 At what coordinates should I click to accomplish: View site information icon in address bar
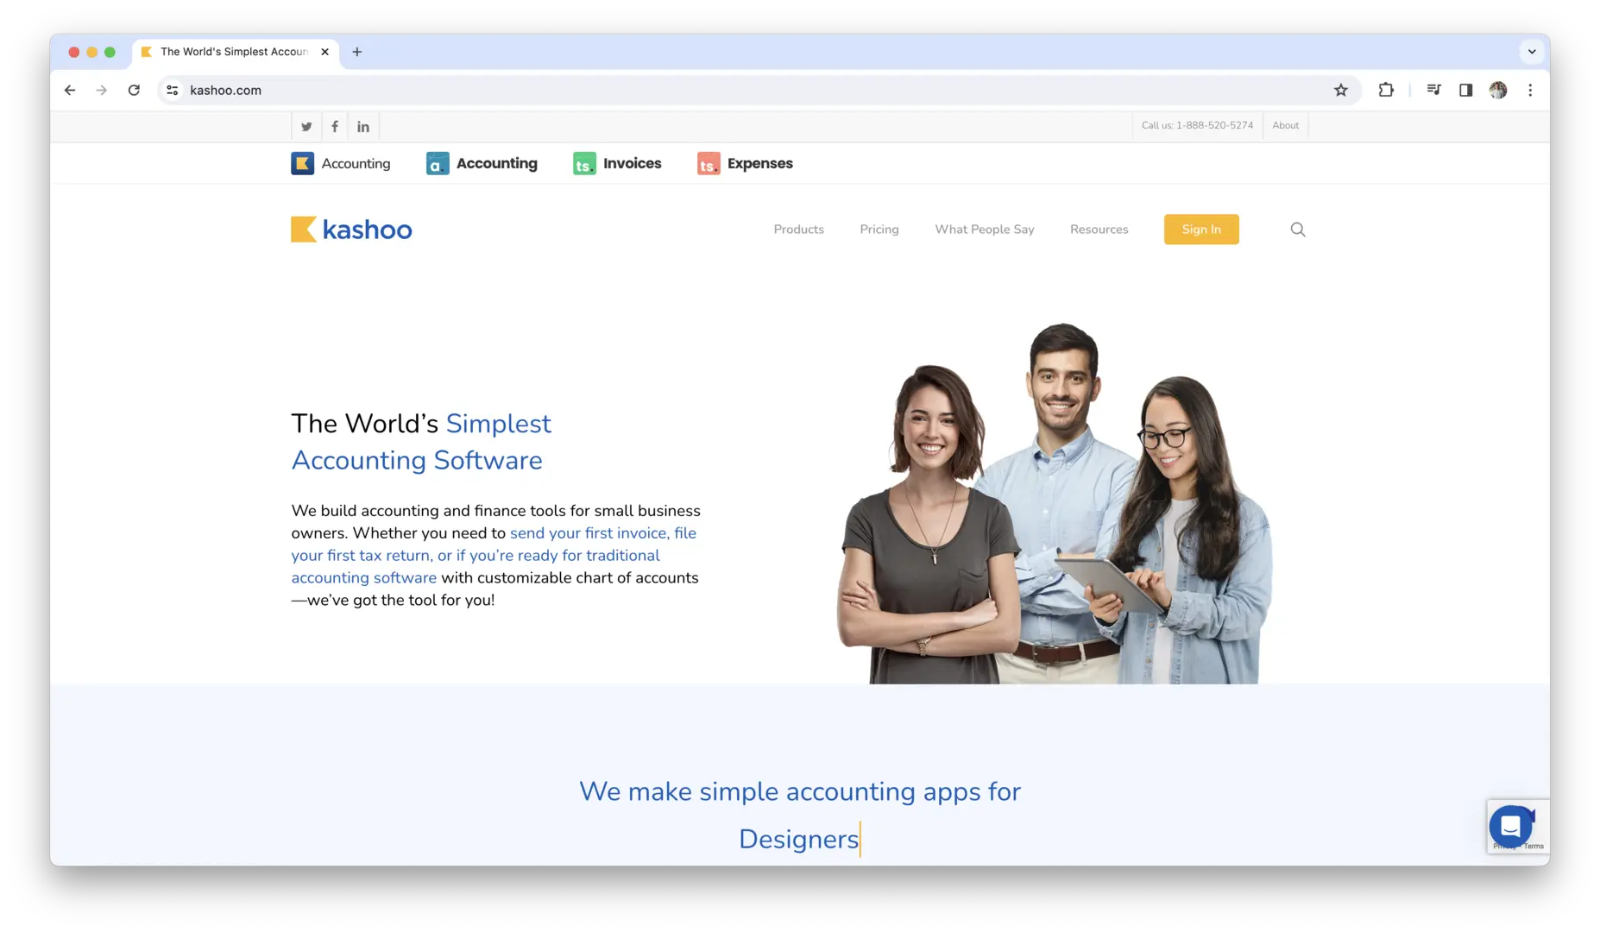(x=173, y=90)
